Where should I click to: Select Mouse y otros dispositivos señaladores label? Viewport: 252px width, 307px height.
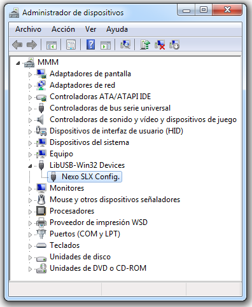(x=115, y=200)
